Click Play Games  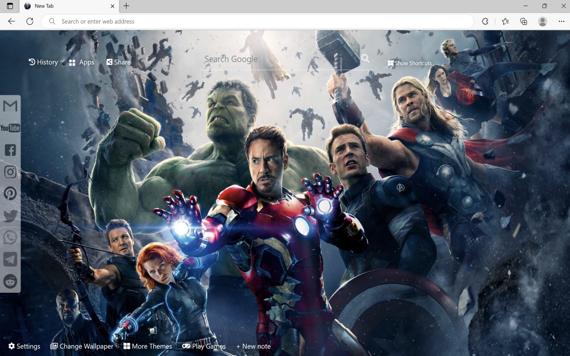pos(204,346)
